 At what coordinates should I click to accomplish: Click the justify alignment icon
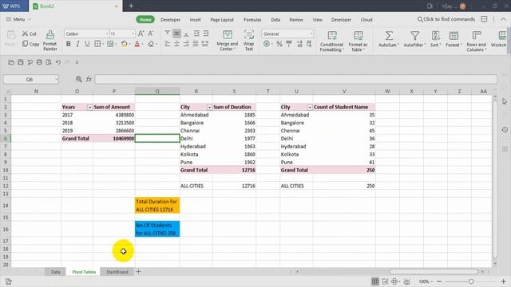(196, 44)
